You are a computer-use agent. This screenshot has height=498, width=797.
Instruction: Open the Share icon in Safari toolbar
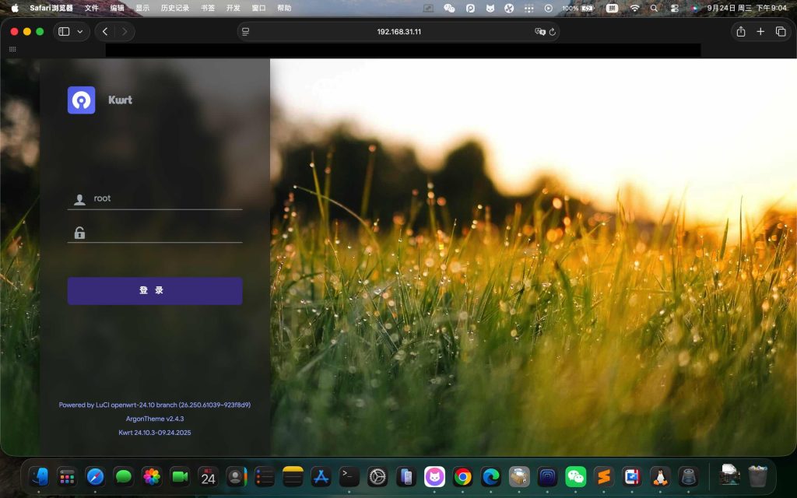coord(740,32)
